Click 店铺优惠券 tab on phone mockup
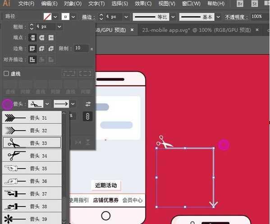The width and height of the screenshot is (270, 224). [x=106, y=200]
